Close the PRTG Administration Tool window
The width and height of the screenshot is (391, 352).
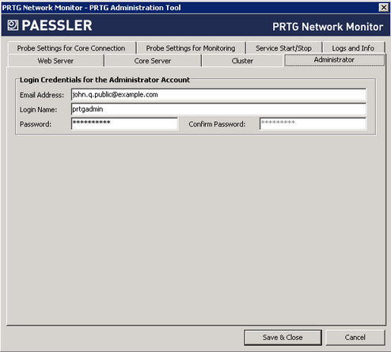tap(384, 7)
